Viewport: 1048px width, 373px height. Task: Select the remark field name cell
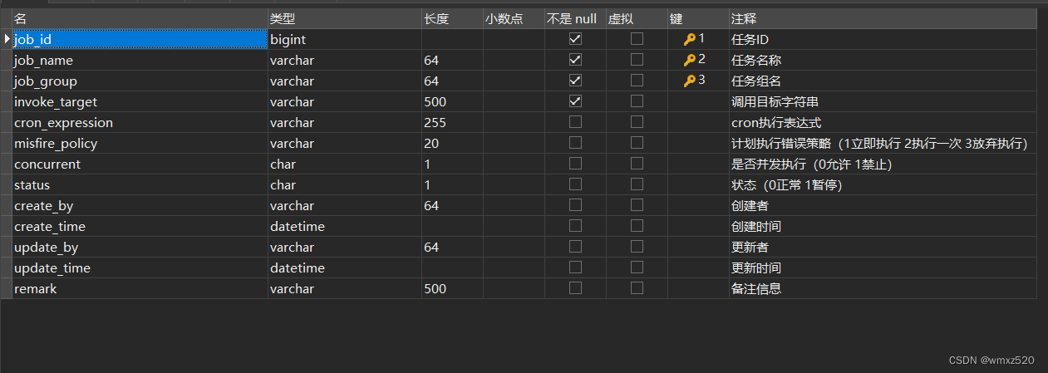click(140, 288)
